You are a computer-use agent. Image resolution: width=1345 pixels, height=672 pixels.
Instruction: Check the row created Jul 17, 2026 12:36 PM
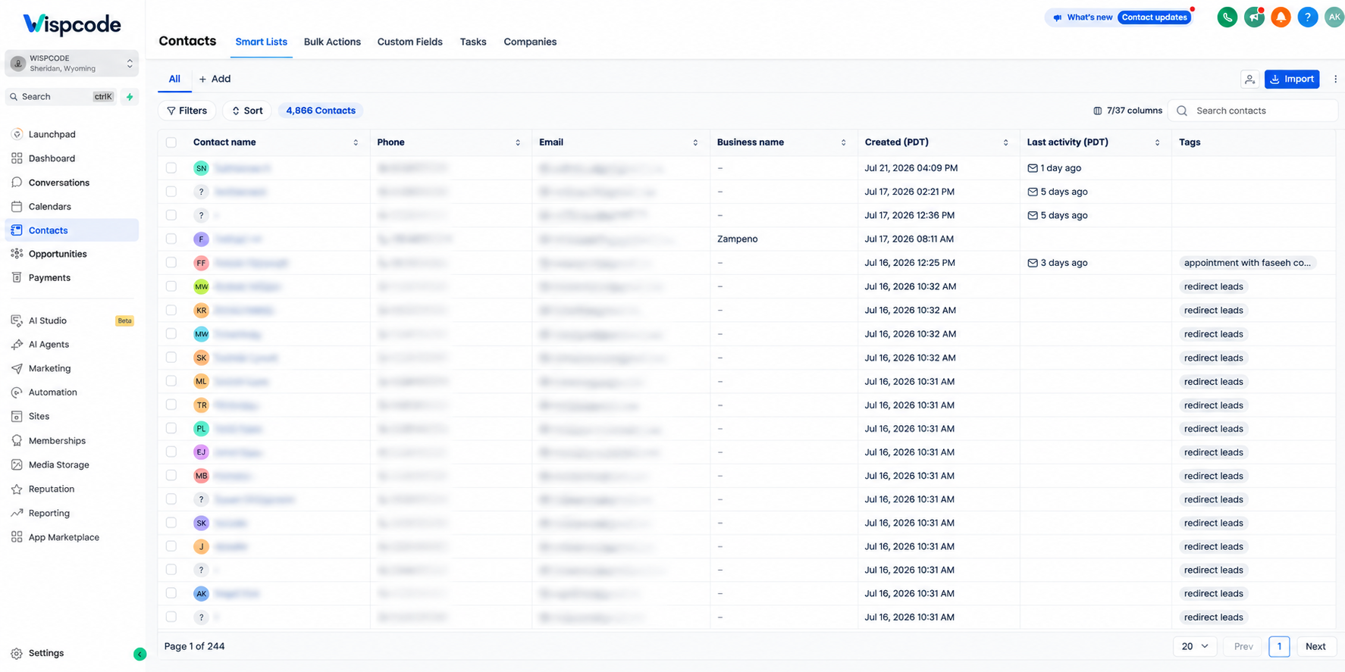click(x=171, y=215)
